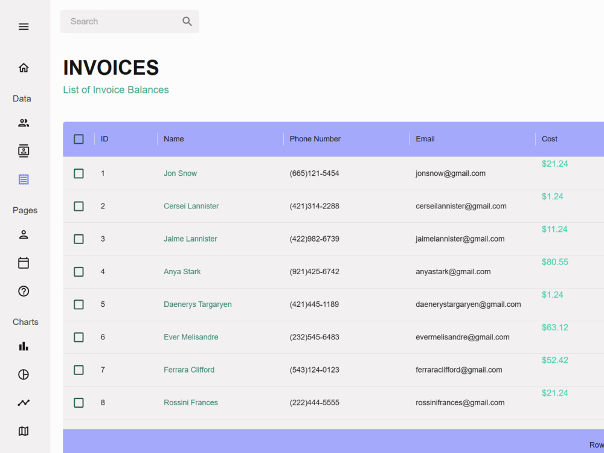This screenshot has width=604, height=453.
Task: Open the Geography map icon
Action: (x=24, y=431)
